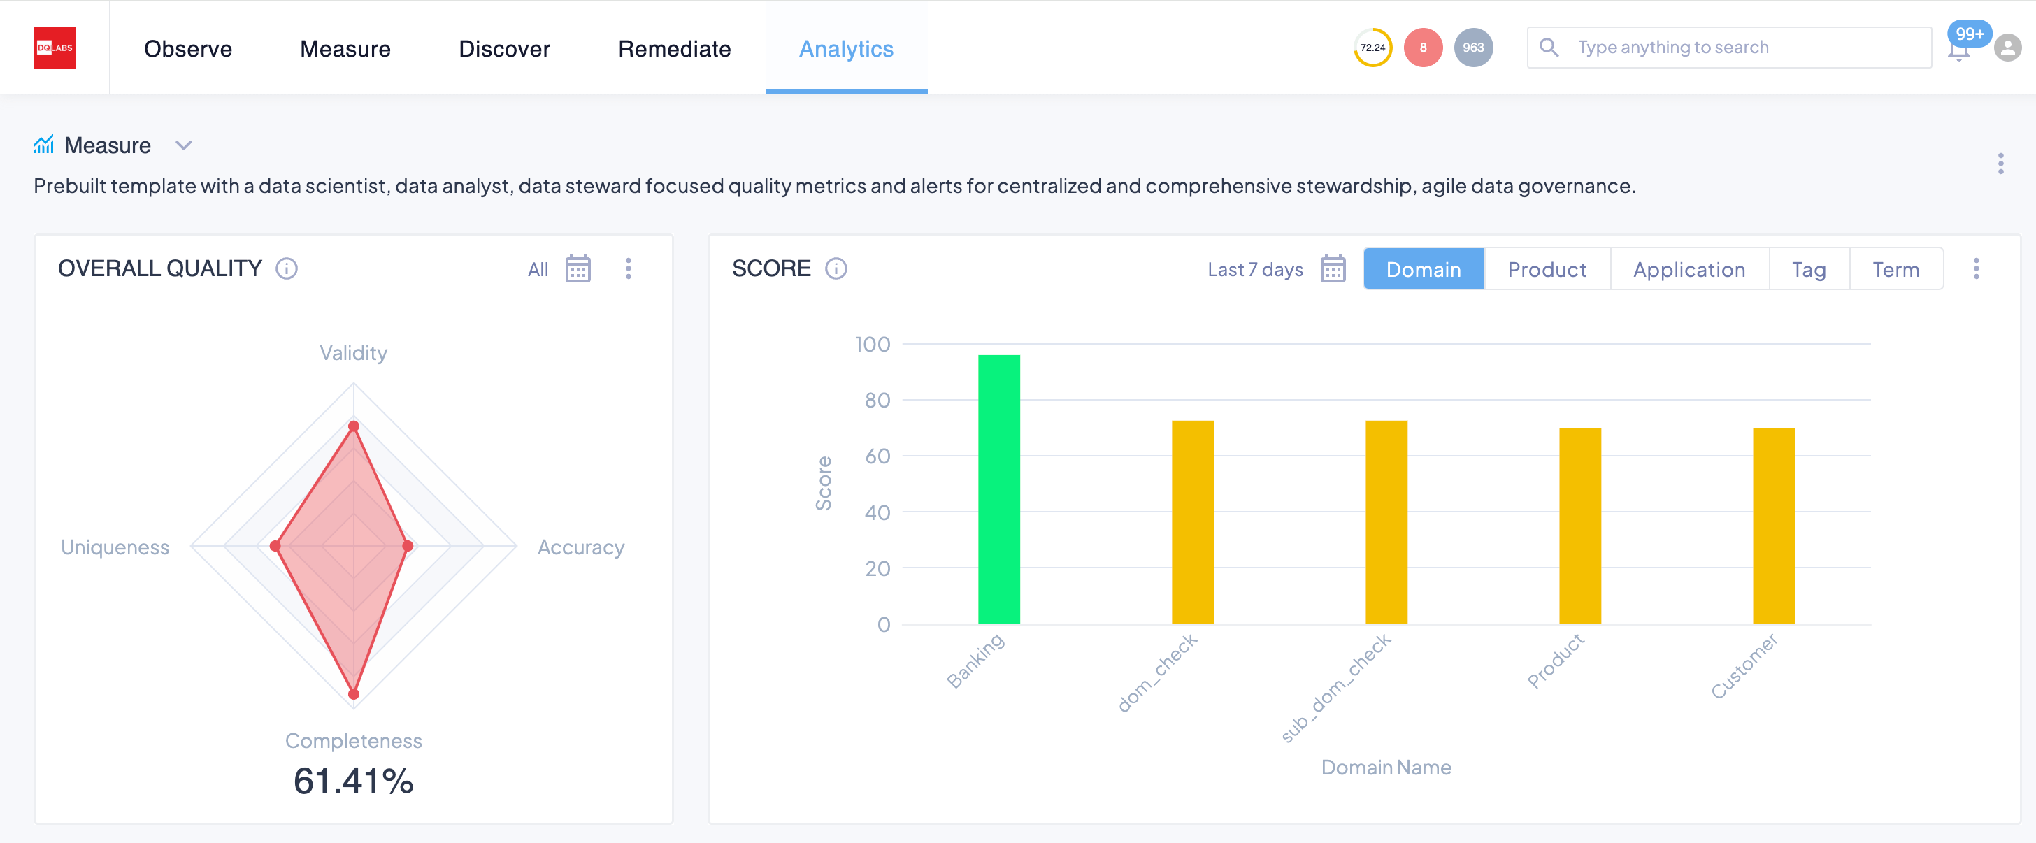The height and width of the screenshot is (843, 2036).
Task: Open the calendar filter for Overall Quality
Action: pyautogui.click(x=578, y=268)
